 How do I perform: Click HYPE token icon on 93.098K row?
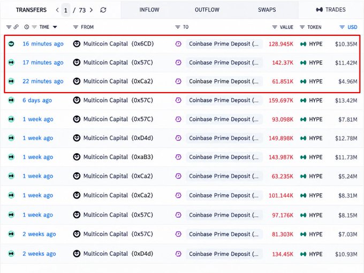click(x=303, y=119)
